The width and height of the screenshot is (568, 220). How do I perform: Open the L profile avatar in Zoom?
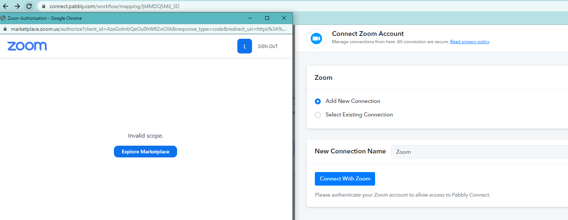[245, 46]
